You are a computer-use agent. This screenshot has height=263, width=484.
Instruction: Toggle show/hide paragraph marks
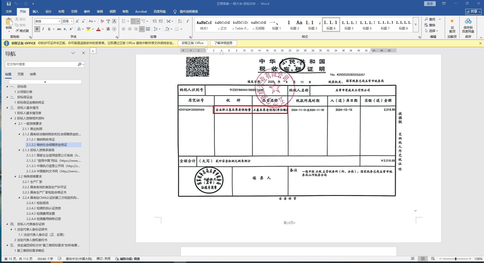(x=188, y=21)
